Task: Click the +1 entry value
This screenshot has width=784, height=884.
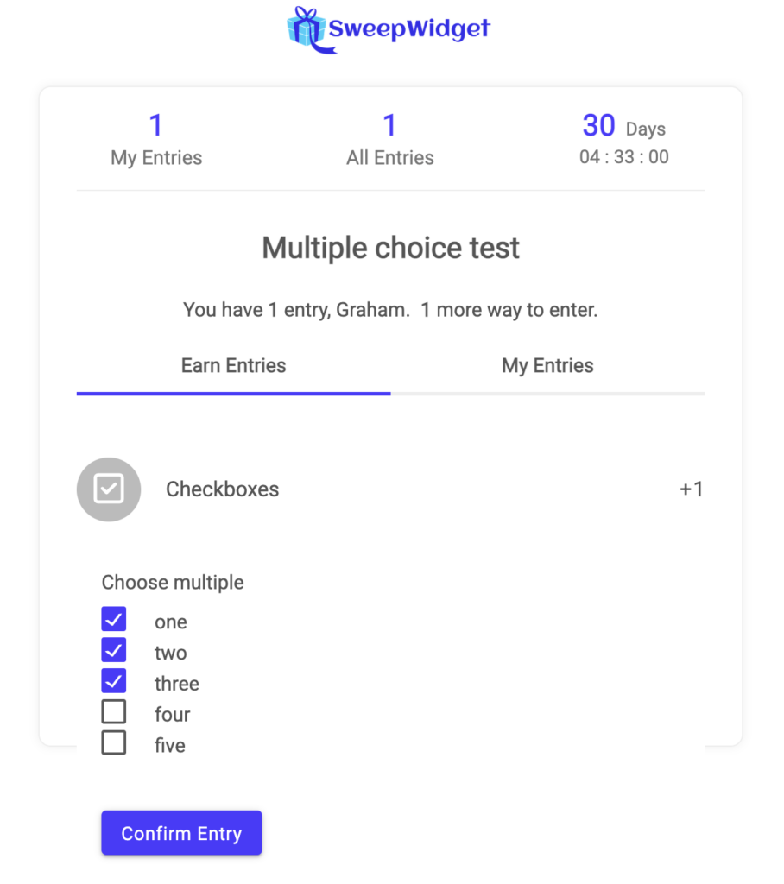Action: click(x=691, y=489)
